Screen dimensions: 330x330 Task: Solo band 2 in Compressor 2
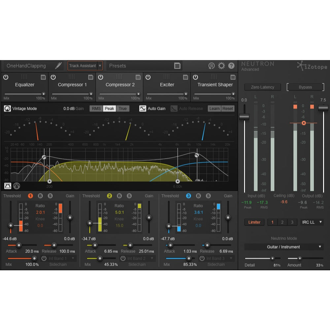[129, 196]
